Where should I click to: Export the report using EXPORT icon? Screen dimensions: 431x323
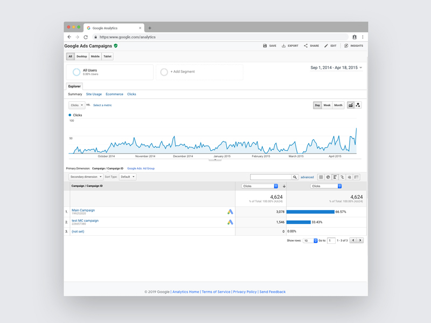290,46
